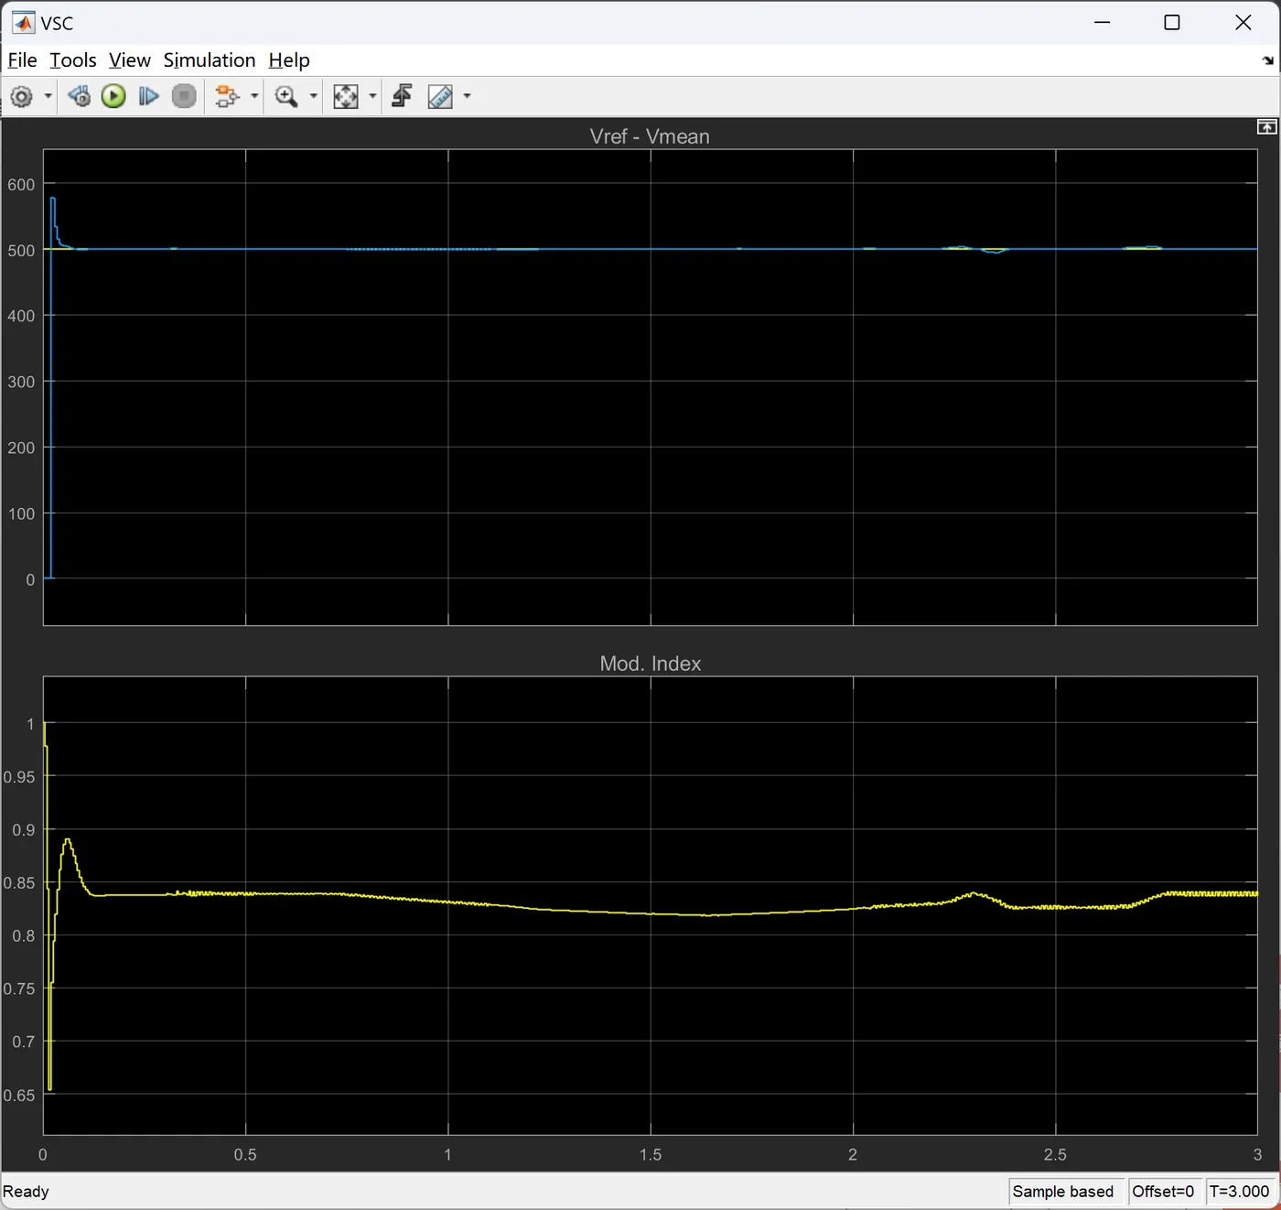Run the simulation with the green play button
The image size is (1281, 1210).
coord(113,96)
